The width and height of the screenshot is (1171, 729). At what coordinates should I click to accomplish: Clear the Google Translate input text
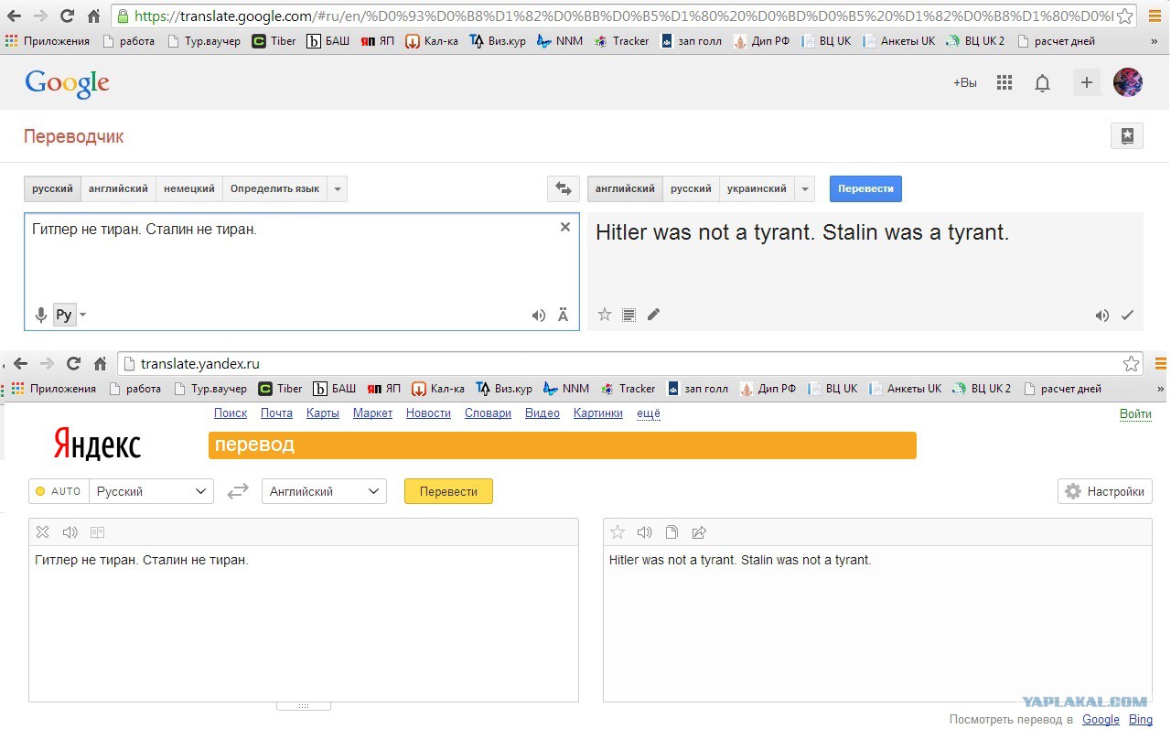coord(565,227)
